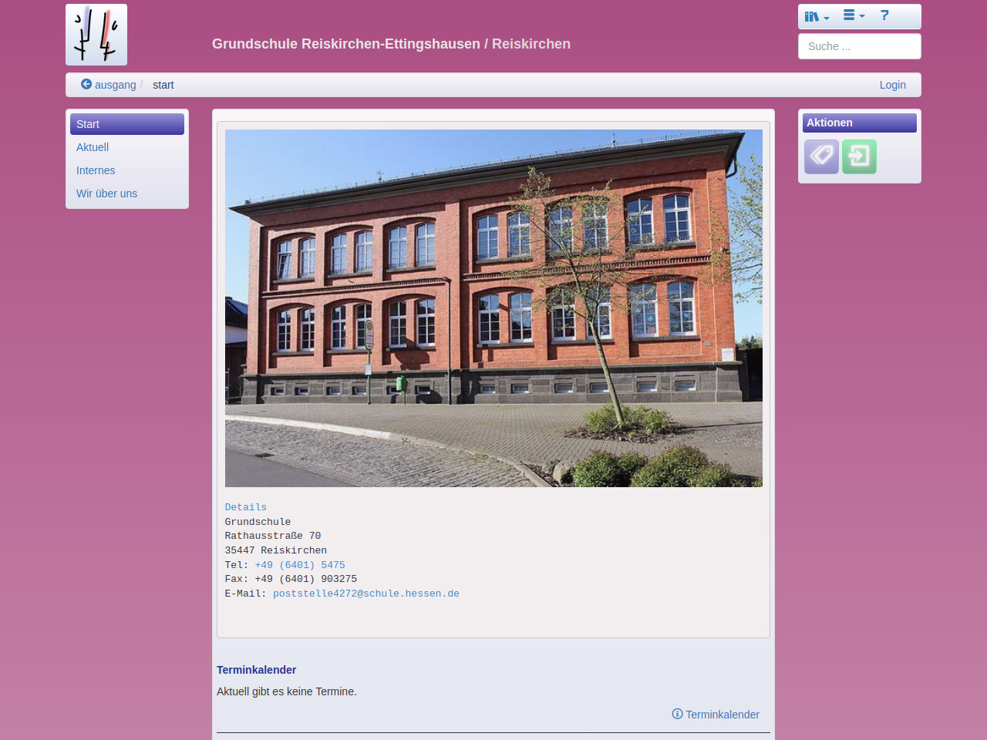
Task: Go to Internes section
Action: [96, 170]
